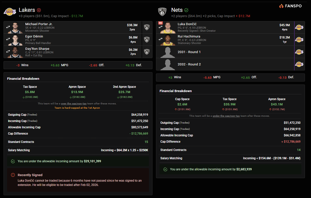This screenshot has height=198, width=311.
Task: Click Nets salary matching formula text
Action: click(x=272, y=158)
